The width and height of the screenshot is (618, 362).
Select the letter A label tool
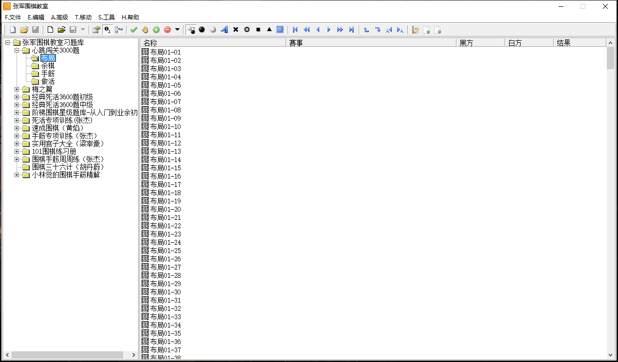224,30
